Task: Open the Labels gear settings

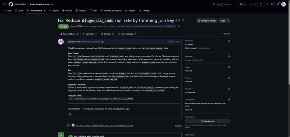Action: (x=229, y=67)
